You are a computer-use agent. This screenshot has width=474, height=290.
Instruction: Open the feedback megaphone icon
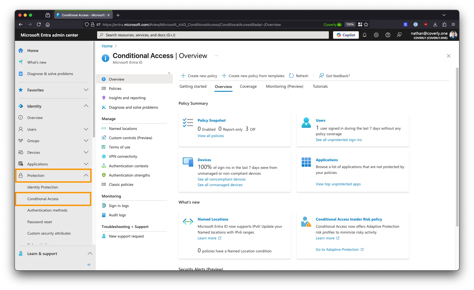click(x=399, y=35)
